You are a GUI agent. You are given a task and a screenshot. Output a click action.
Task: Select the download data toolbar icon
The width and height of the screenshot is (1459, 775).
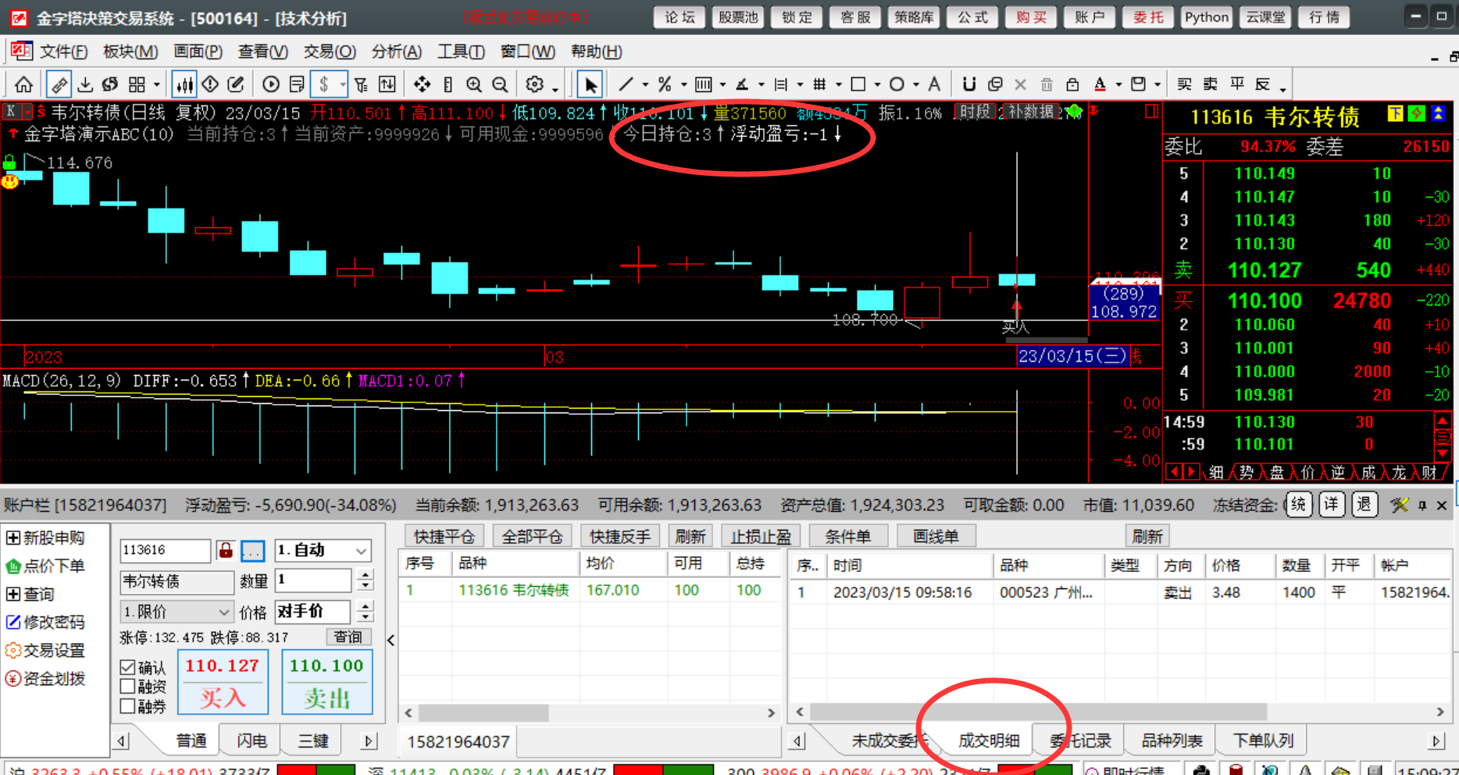click(x=85, y=84)
